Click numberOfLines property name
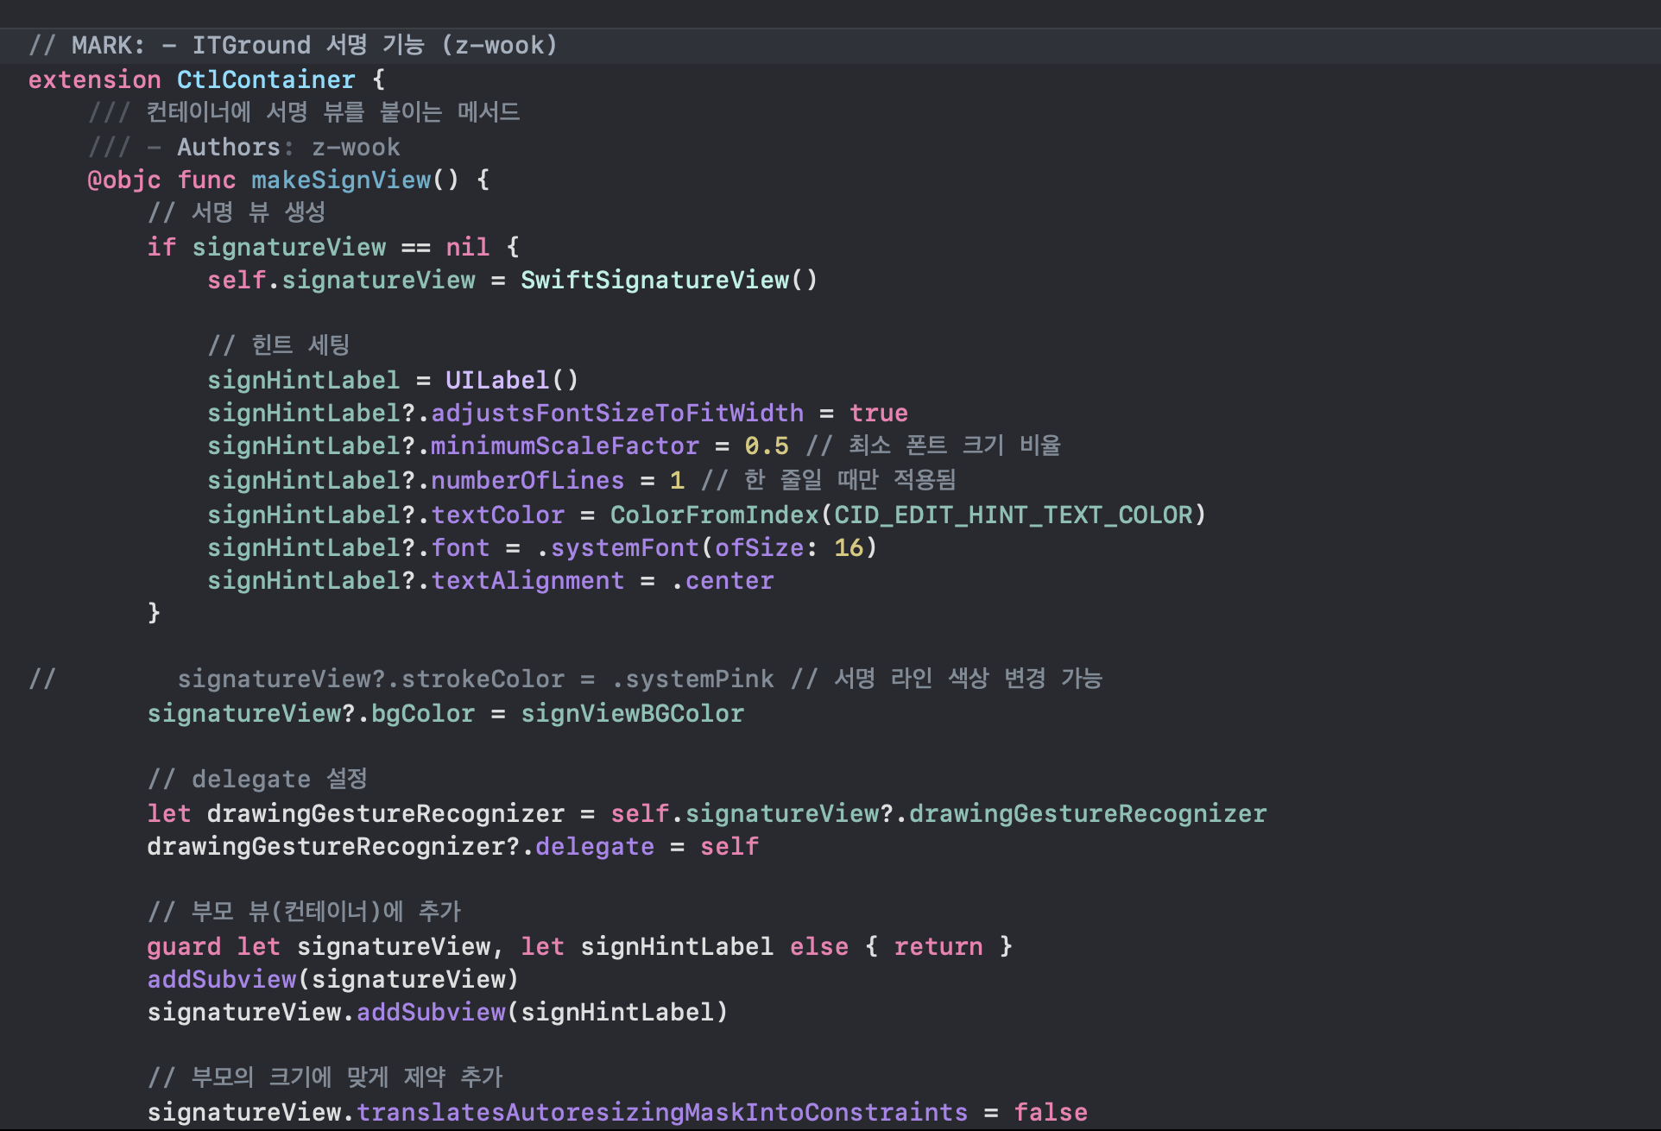The image size is (1661, 1131). (x=527, y=480)
